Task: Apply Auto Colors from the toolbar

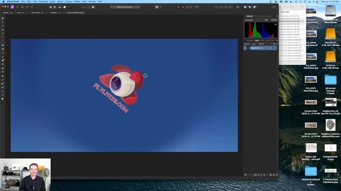Action: 60,7
